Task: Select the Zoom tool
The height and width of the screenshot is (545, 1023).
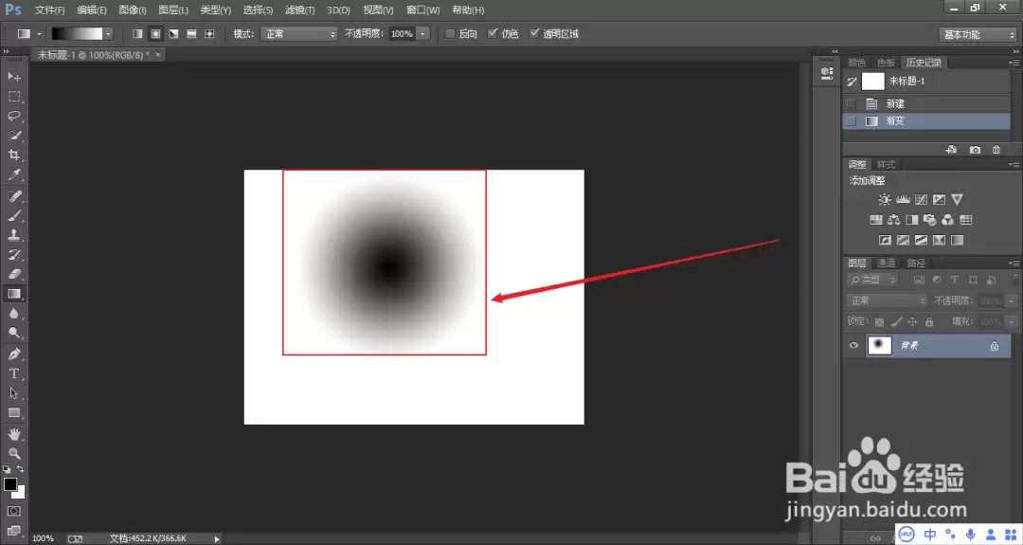Action: pos(14,454)
